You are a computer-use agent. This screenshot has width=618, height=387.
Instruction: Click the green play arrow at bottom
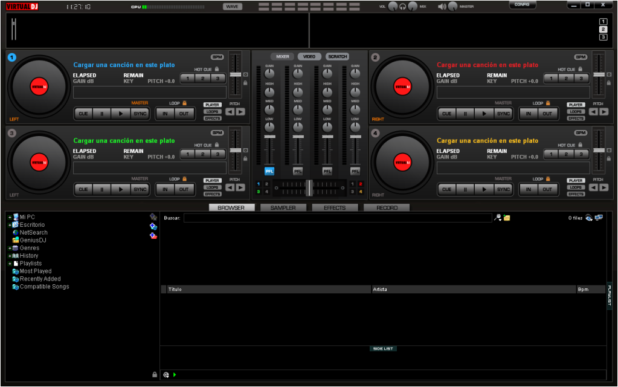coord(175,375)
